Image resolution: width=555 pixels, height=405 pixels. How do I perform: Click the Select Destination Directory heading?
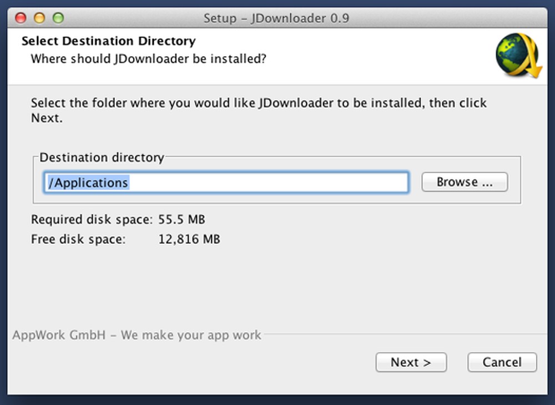coord(108,41)
